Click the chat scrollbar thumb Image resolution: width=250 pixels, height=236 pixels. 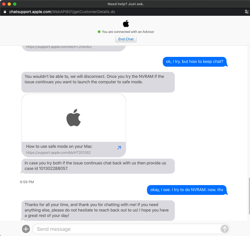[x=249, y=196]
